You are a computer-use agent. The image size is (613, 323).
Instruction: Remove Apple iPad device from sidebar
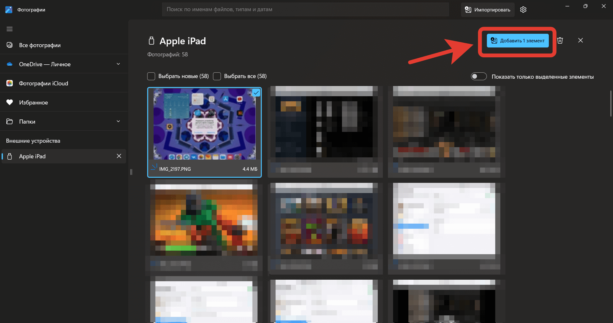point(119,156)
